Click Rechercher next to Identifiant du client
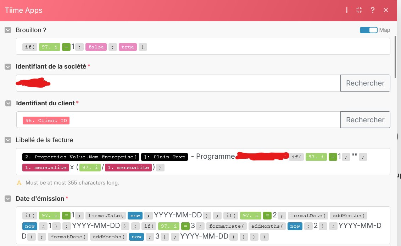The height and width of the screenshot is (246, 401). coord(365,120)
